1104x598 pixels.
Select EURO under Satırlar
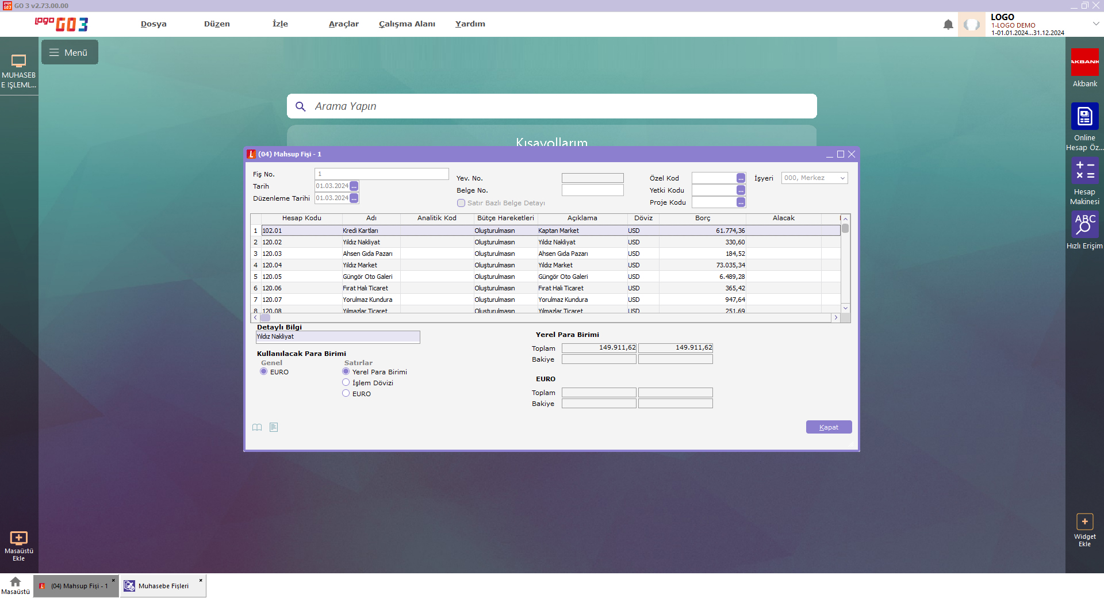pos(346,393)
